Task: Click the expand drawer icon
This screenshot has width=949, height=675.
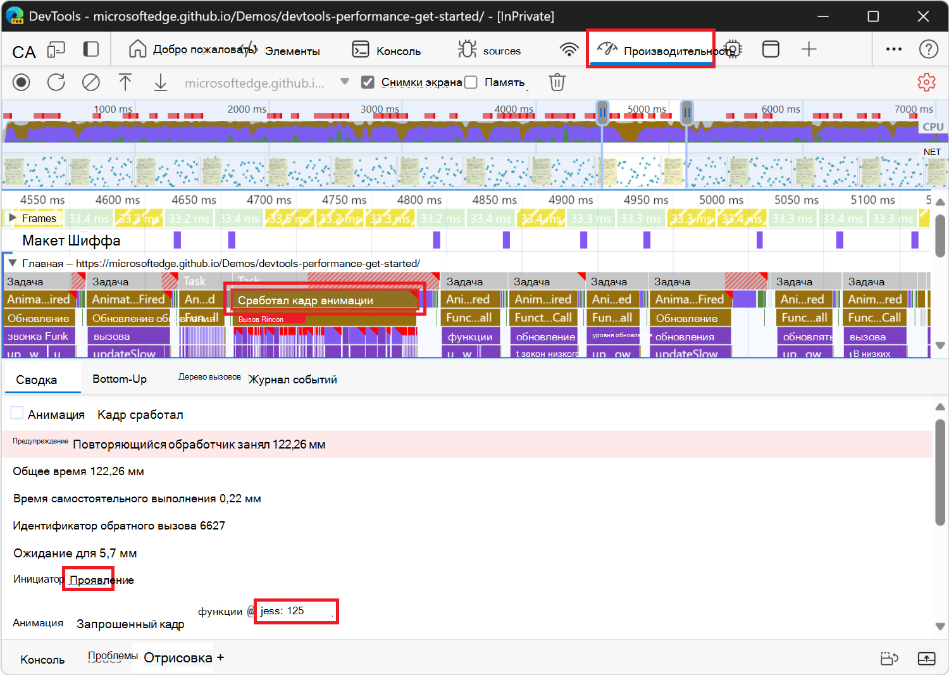Action: (927, 659)
